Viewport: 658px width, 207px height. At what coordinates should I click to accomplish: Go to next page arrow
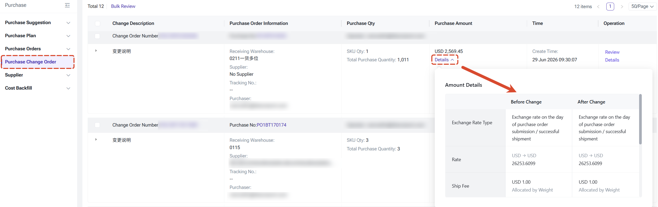tap(622, 7)
